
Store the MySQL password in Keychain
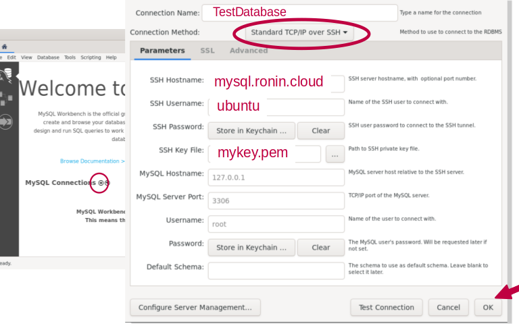[x=251, y=247]
